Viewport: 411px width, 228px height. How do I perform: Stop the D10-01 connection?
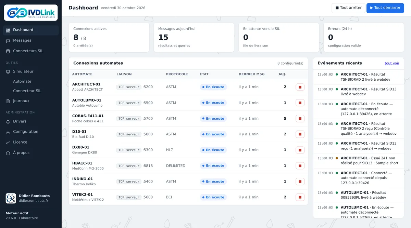(x=300, y=134)
